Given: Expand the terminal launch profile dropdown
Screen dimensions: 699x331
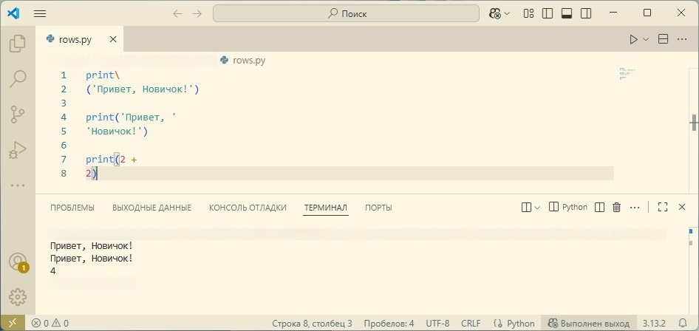Looking at the screenshot, I should pyautogui.click(x=537, y=207).
